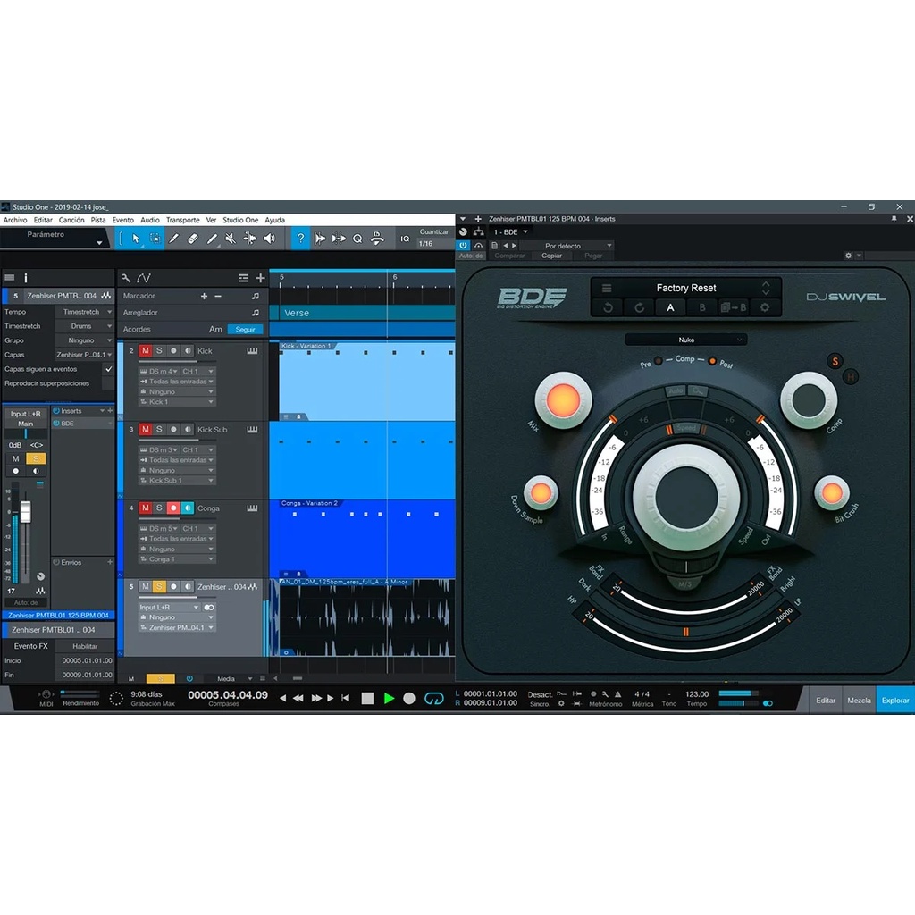
Task: Open the Nuke mode dropdown in BDE
Action: (686, 340)
